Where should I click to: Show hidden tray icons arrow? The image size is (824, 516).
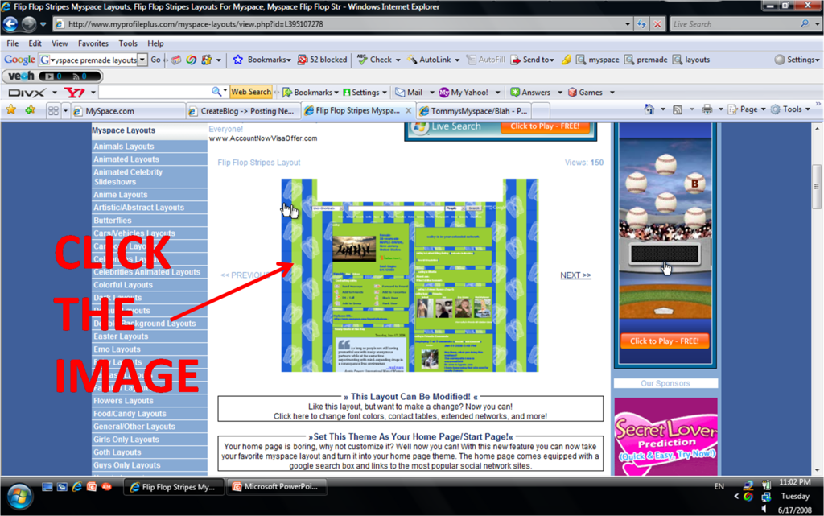click(736, 497)
